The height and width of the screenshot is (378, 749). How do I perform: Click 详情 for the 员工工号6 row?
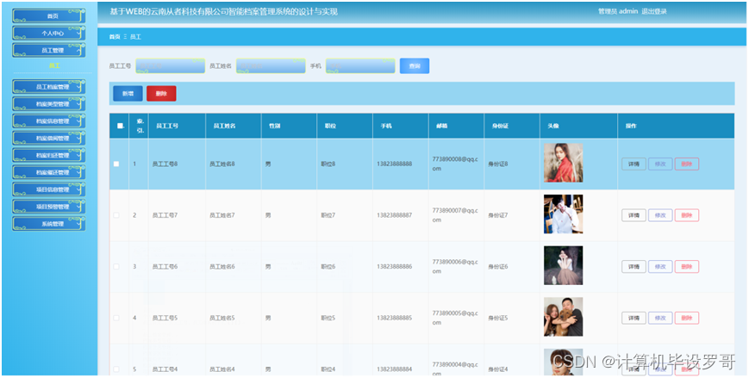click(x=634, y=266)
